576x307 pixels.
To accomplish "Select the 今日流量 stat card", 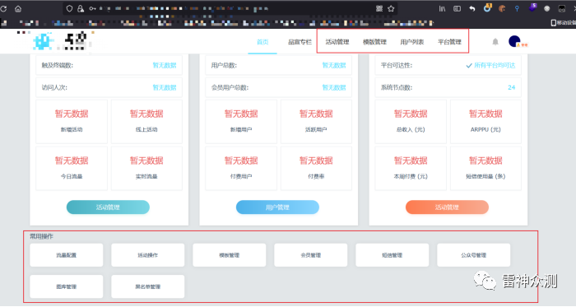I will tap(72, 168).
